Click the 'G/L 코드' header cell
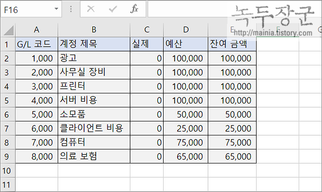Screen dimensions: 322x192 point(36,44)
